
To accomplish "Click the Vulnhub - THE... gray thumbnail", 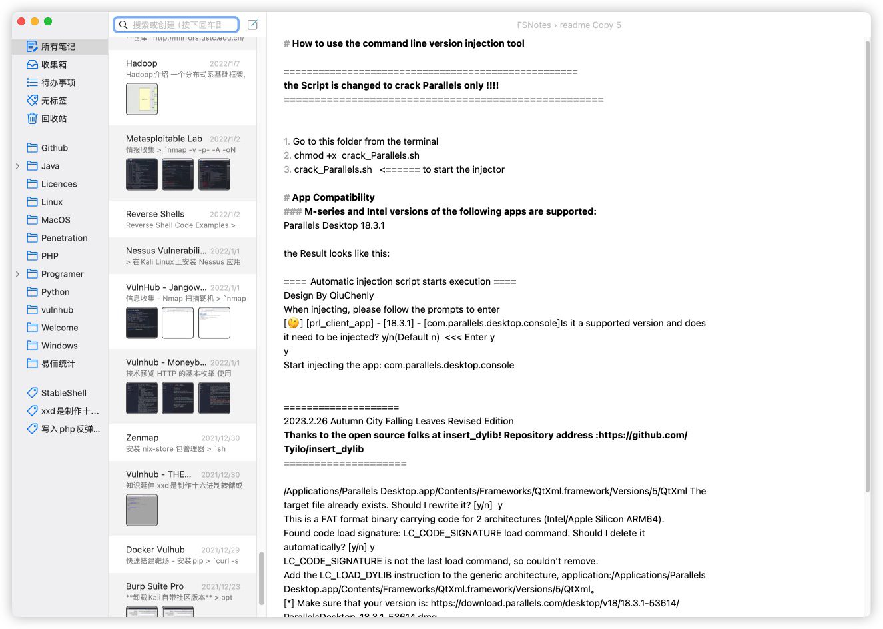I will (142, 510).
